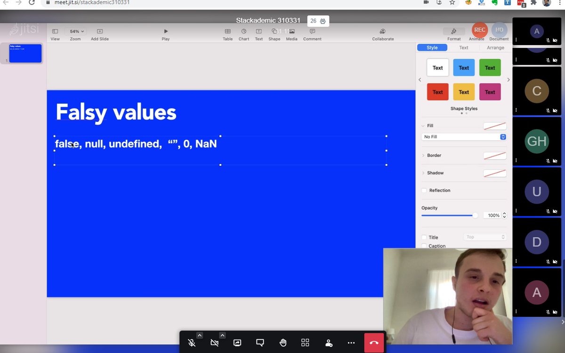Click the Collaborate icon
This screenshot has width=565, height=353.
coord(383,31)
